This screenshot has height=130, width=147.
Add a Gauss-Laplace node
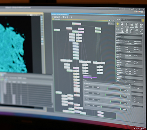click(136, 48)
